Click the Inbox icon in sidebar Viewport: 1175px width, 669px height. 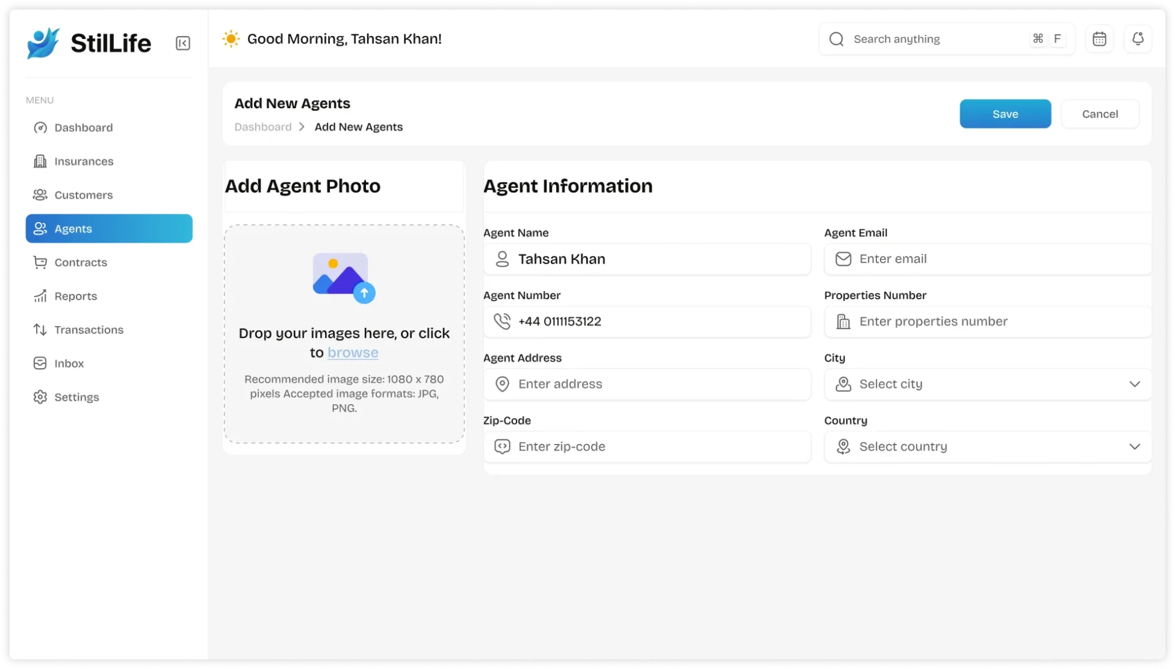[x=40, y=363]
